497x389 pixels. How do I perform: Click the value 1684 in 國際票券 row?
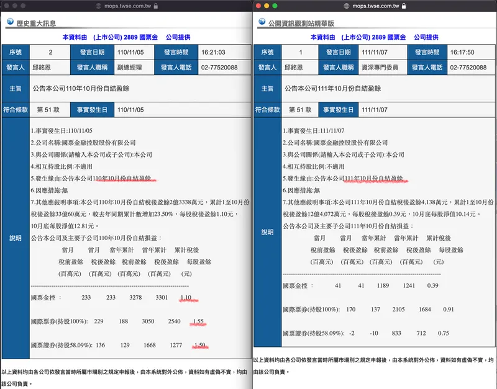pos(425,309)
